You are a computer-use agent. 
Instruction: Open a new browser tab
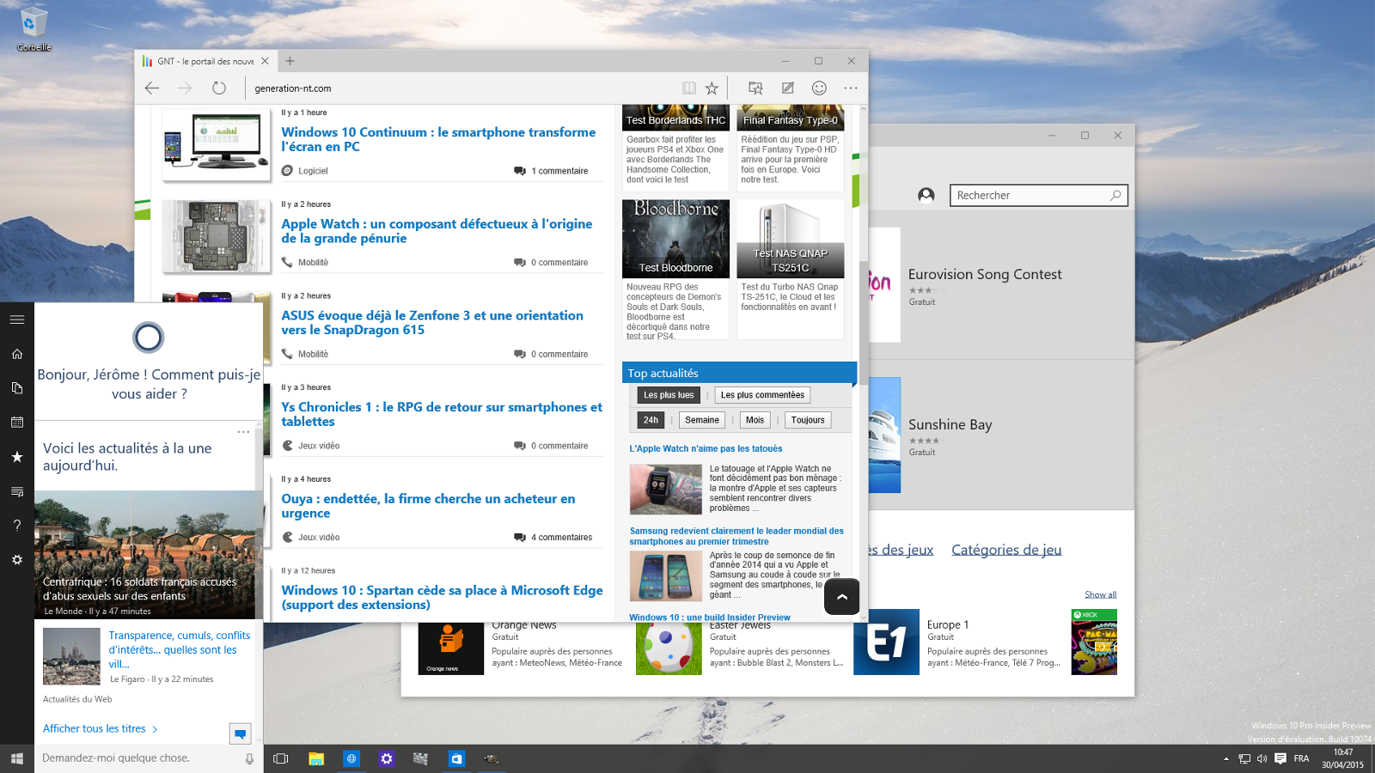[x=290, y=61]
